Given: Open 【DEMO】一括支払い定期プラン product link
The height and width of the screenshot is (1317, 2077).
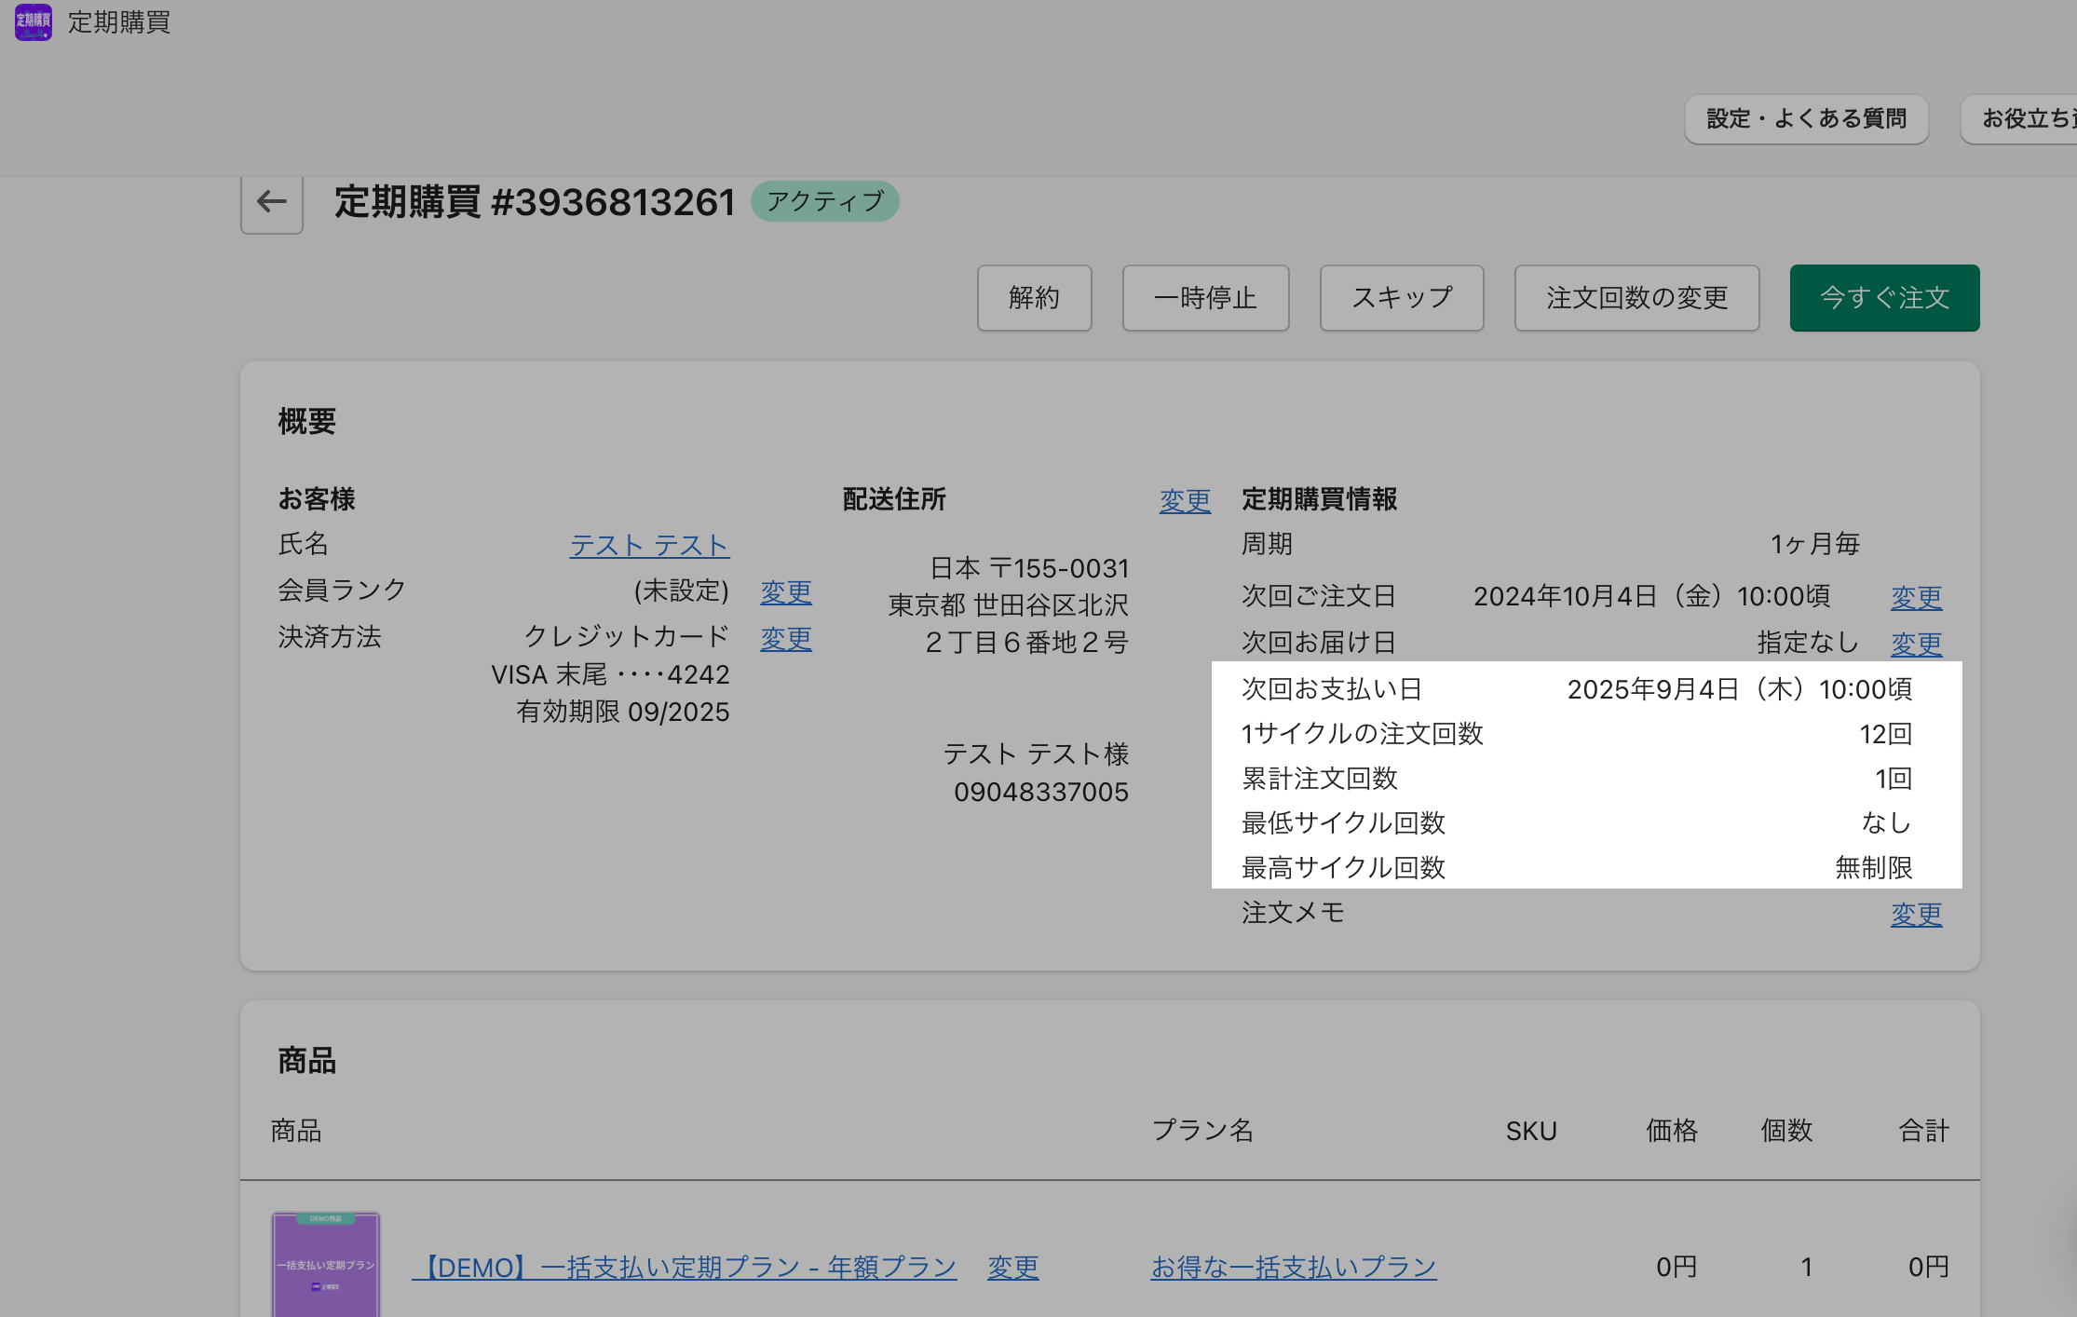Looking at the screenshot, I should [x=685, y=1267].
